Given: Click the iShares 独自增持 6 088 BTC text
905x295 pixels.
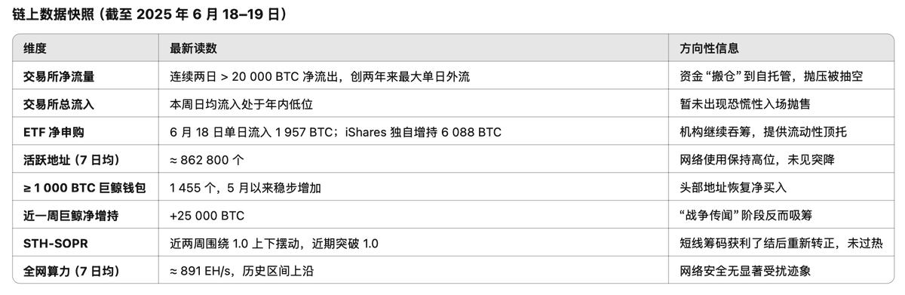Looking at the screenshot, I should [x=423, y=132].
